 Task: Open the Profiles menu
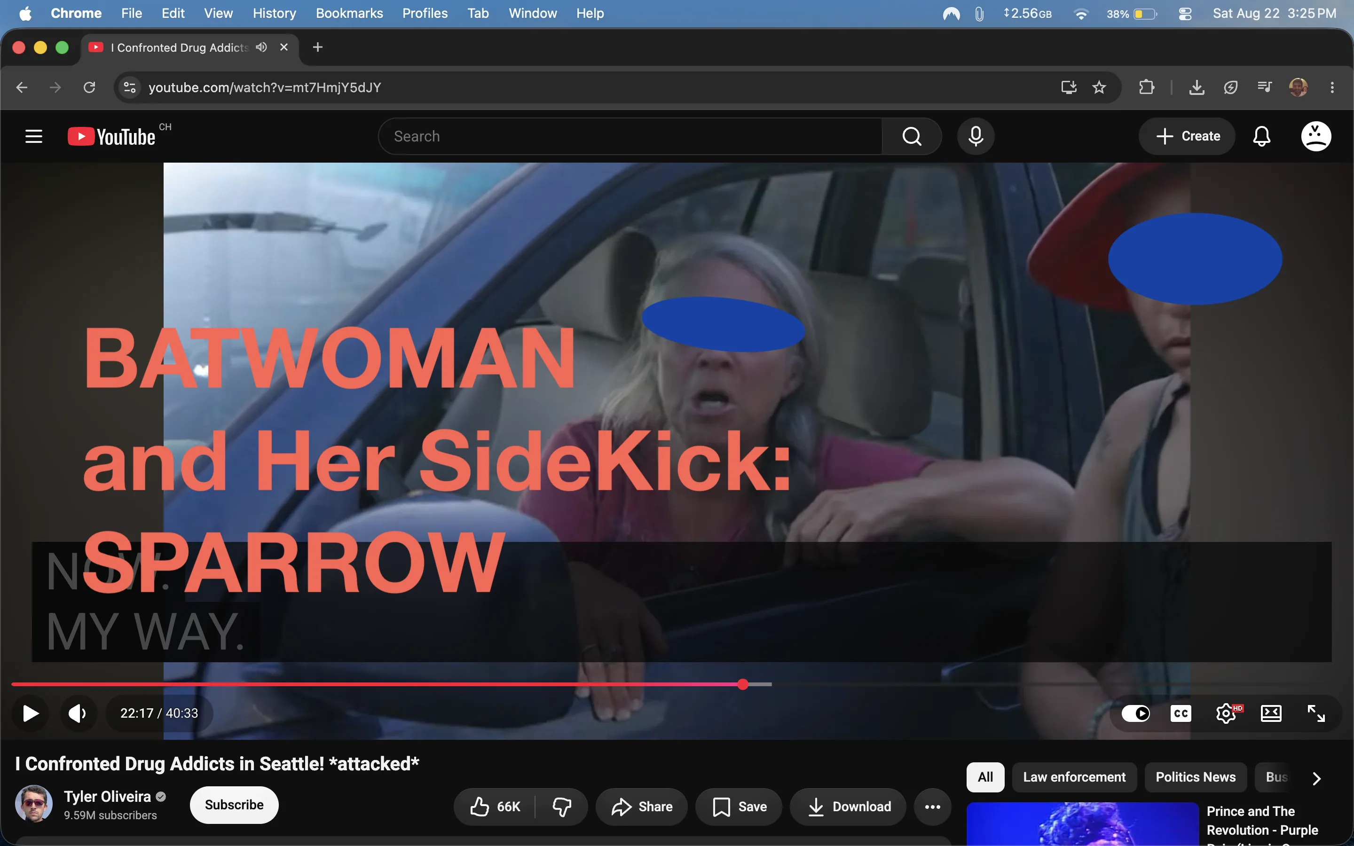coord(425,14)
